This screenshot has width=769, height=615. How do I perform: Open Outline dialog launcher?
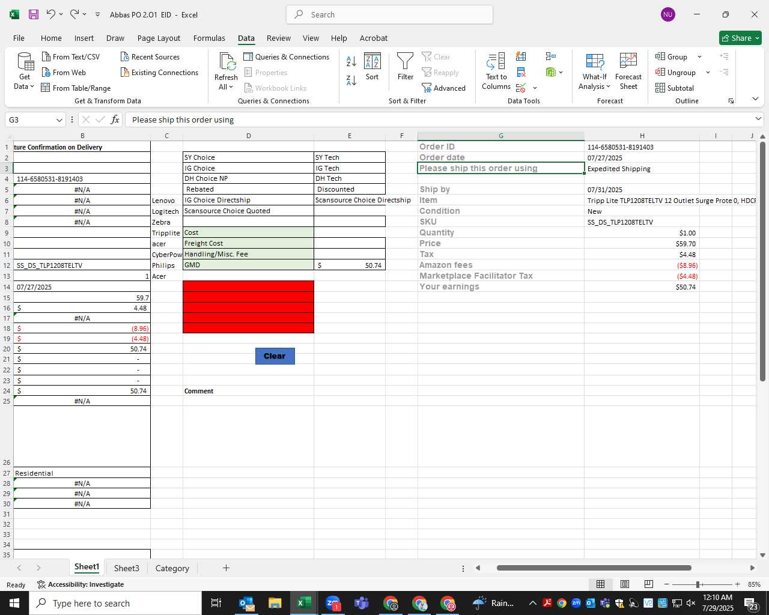(x=731, y=101)
